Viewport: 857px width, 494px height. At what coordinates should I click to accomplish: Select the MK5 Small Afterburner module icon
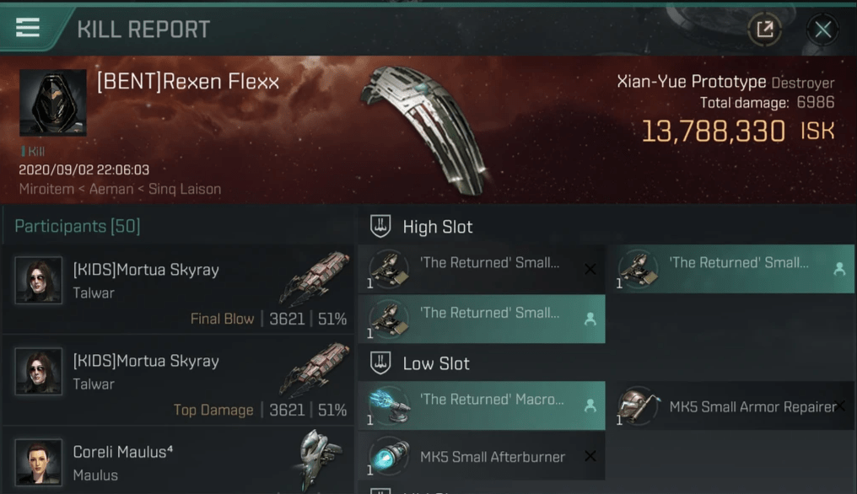point(389,456)
